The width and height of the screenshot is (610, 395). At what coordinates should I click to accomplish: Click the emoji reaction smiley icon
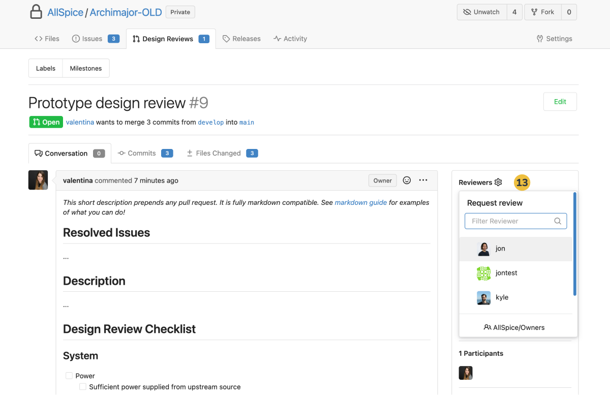[407, 180]
